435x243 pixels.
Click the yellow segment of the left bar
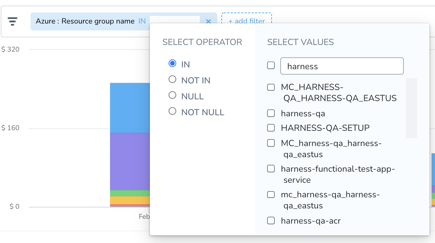coord(130,200)
